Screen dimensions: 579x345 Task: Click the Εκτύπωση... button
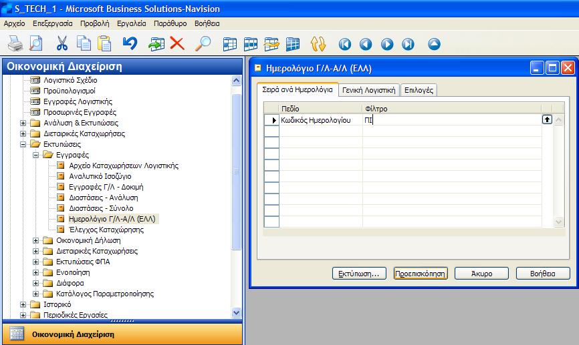pos(359,274)
